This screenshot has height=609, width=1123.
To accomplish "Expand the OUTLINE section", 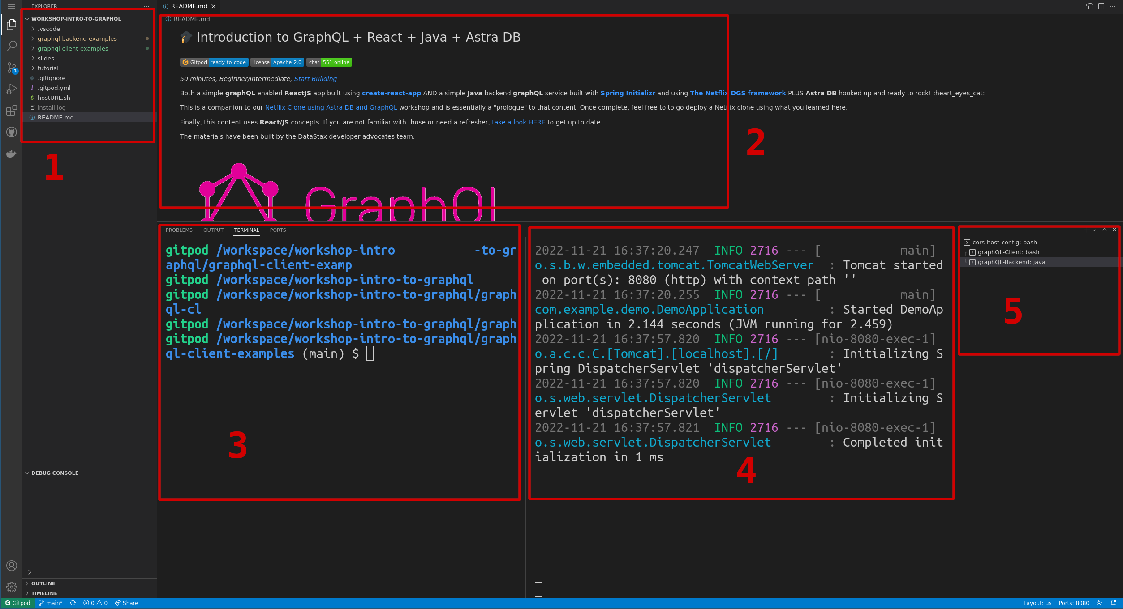I will pyautogui.click(x=43, y=583).
